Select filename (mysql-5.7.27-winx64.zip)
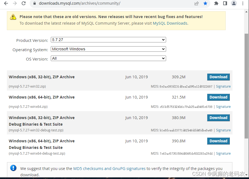This screenshot has width=249, height=179. pyautogui.click(x=28, y=107)
